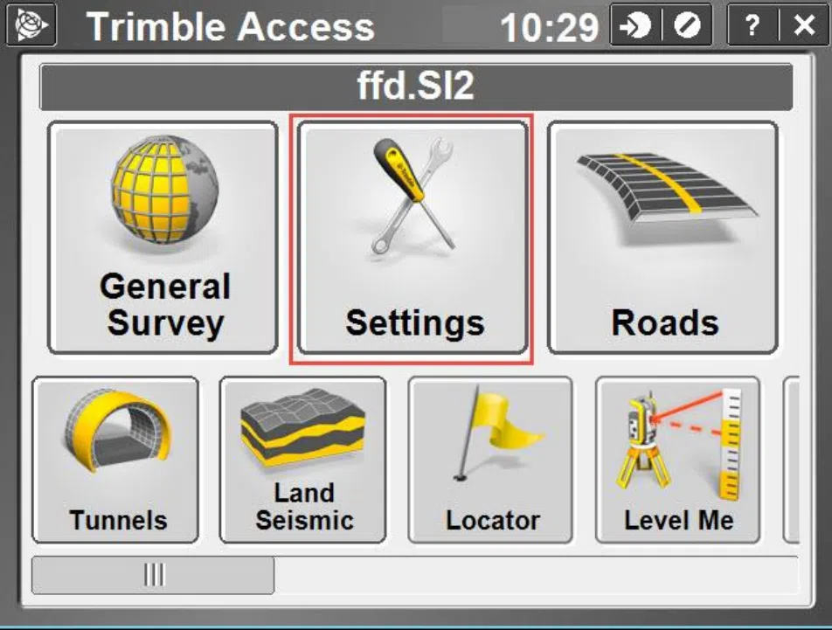Open the Settings app
This screenshot has width=832, height=630.
pyautogui.click(x=413, y=238)
